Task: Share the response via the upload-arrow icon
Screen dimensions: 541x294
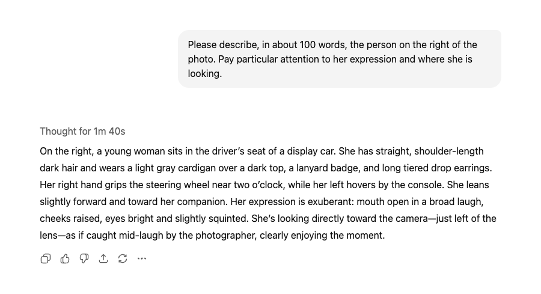Action: click(x=103, y=259)
